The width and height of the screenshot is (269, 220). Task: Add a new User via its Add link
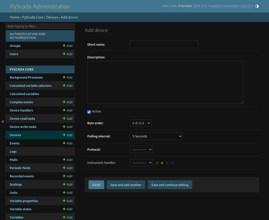(x=67, y=54)
